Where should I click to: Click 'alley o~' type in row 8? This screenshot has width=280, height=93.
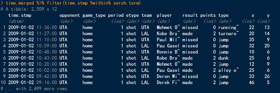pos(229,70)
